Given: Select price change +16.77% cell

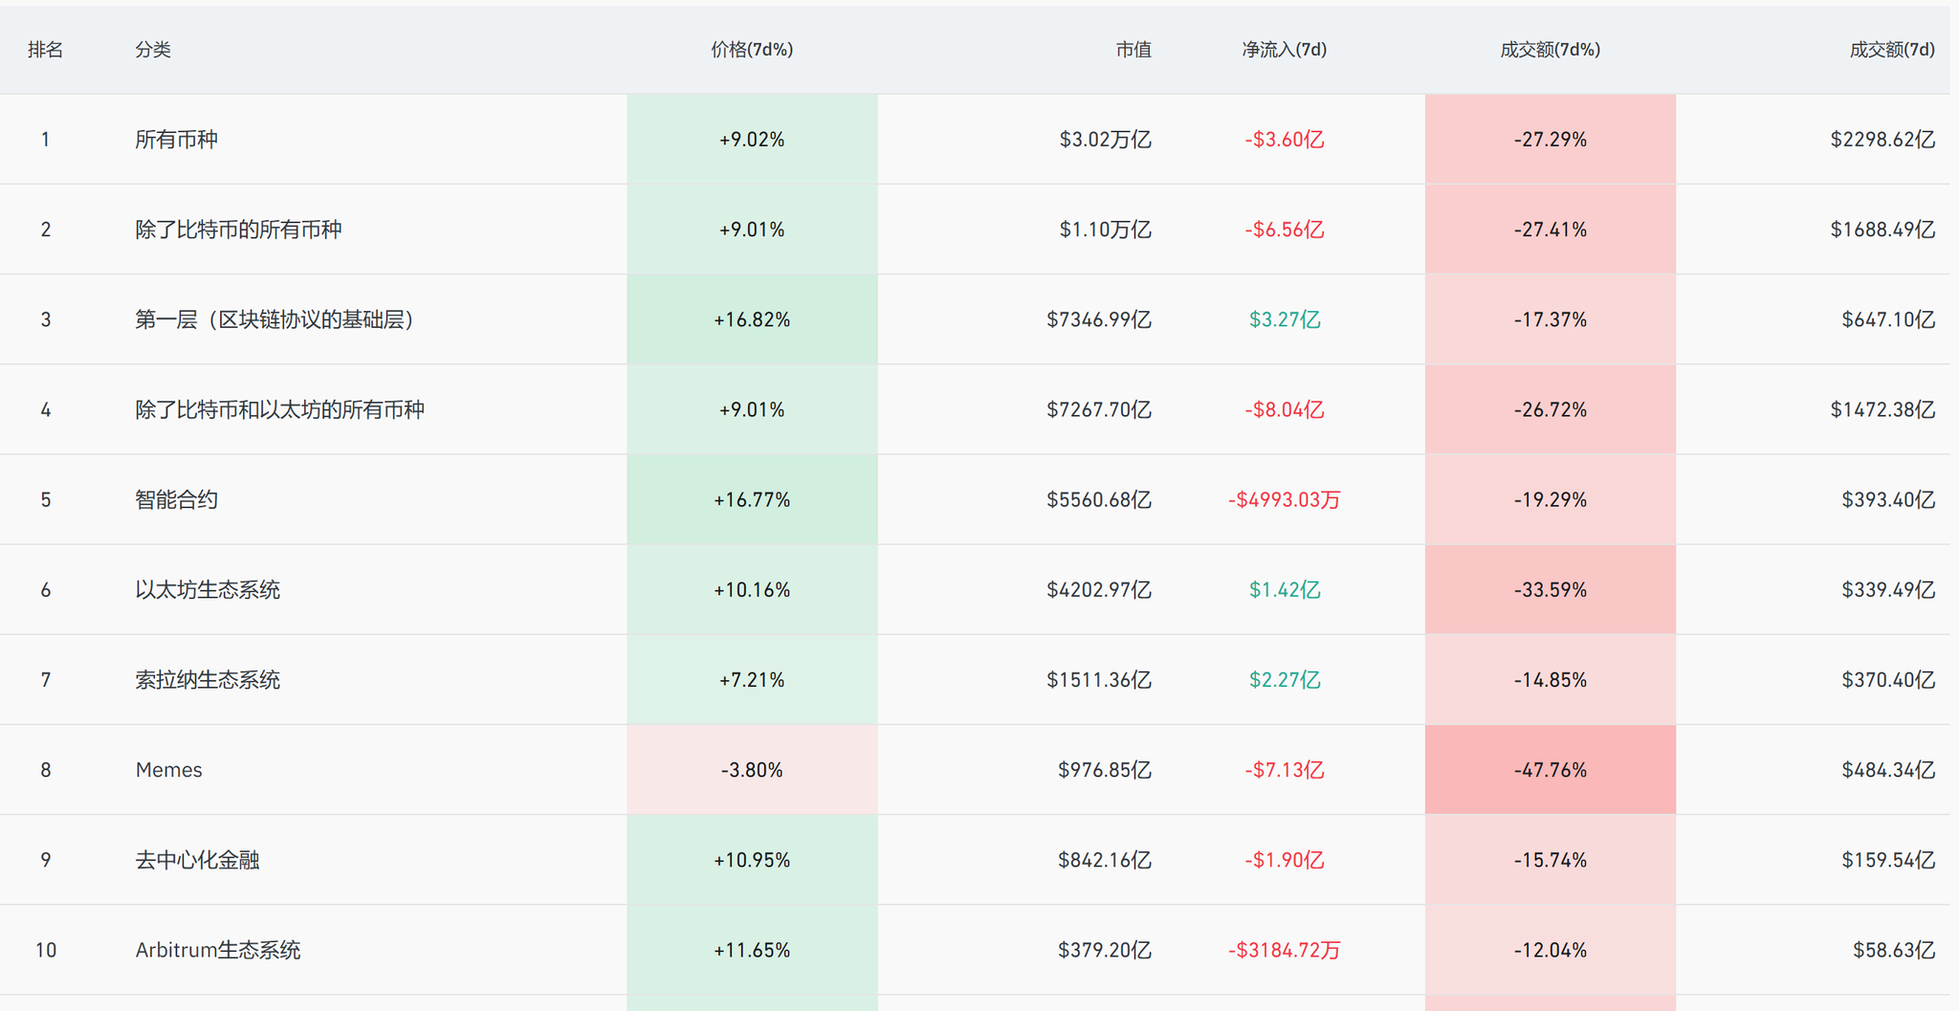Looking at the screenshot, I should tap(752, 499).
